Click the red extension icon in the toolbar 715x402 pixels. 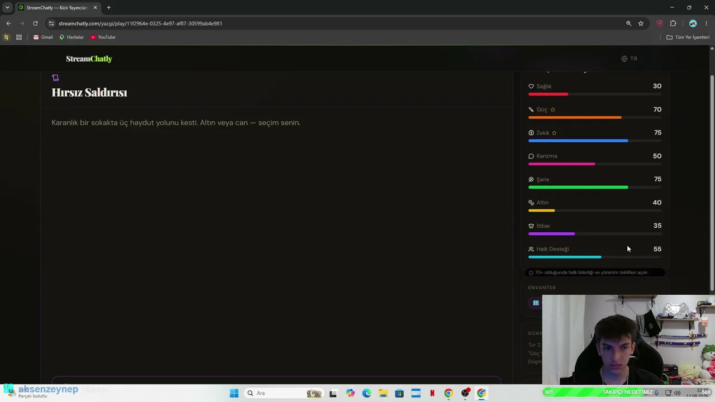(660, 23)
